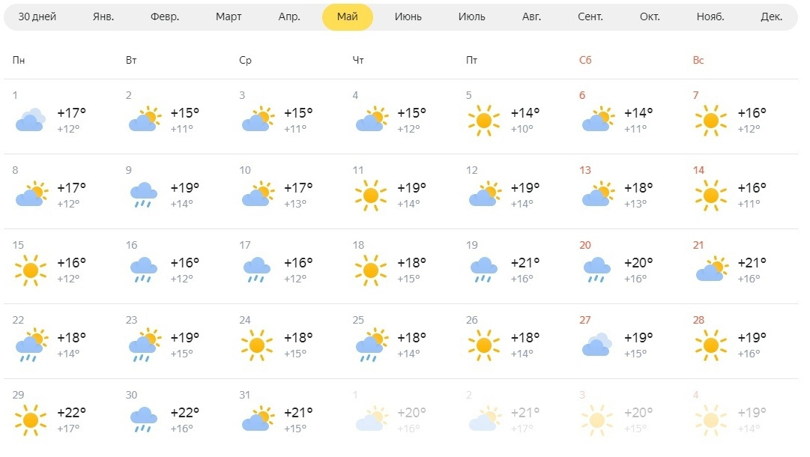This screenshot has width=810, height=457.
Task: Switch to the Июнь month tab
Action: (x=408, y=16)
